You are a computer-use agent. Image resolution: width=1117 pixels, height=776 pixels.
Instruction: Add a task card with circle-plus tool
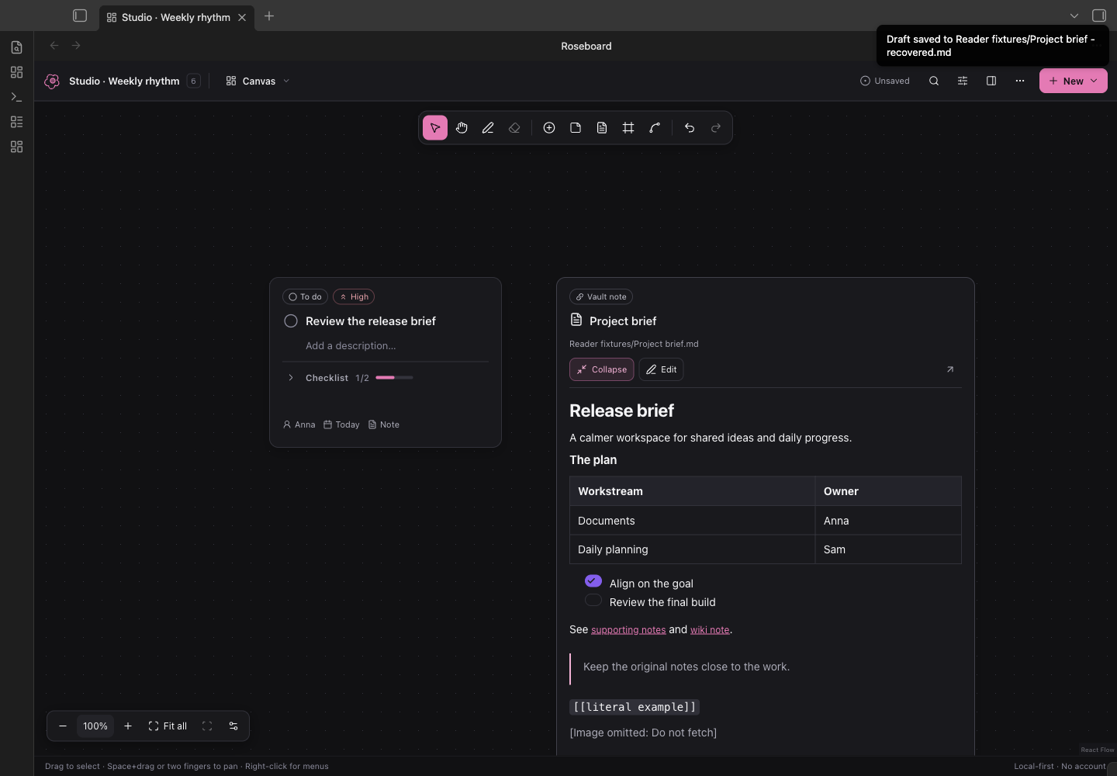[x=549, y=128]
